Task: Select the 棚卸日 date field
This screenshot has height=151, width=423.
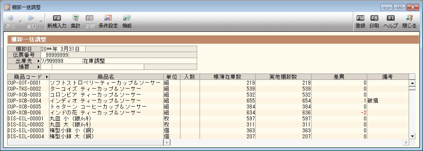Action: tap(63, 49)
